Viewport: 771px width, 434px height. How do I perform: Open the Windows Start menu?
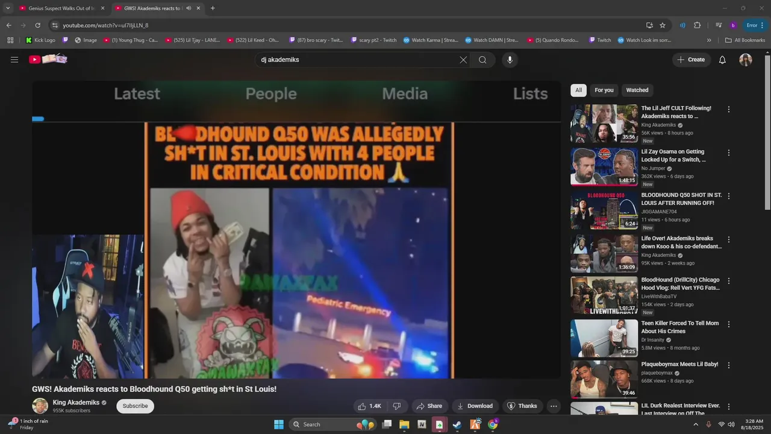[x=279, y=424]
